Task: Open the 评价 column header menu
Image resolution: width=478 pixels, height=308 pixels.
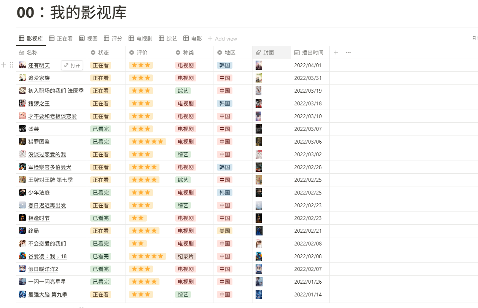Action: 149,52
